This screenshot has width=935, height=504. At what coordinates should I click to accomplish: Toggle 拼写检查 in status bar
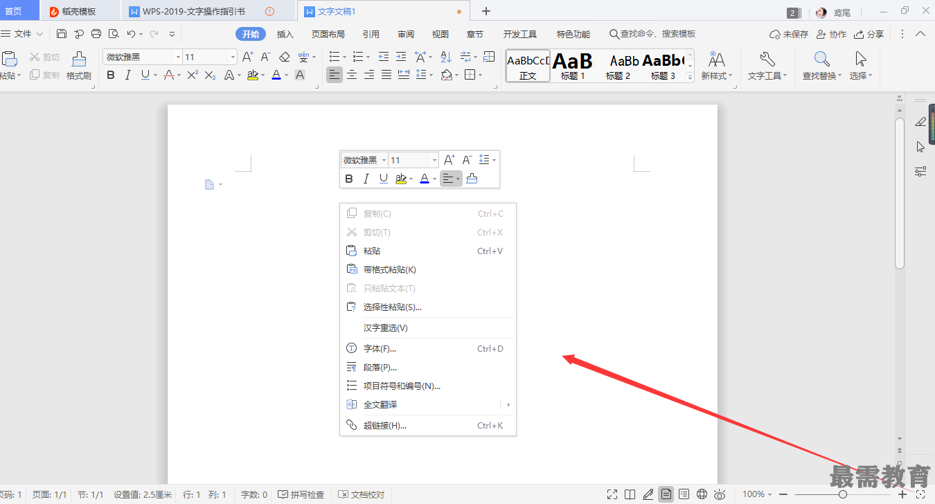[301, 494]
